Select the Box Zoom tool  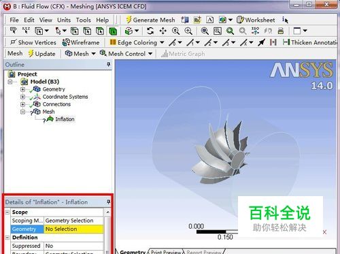188,31
